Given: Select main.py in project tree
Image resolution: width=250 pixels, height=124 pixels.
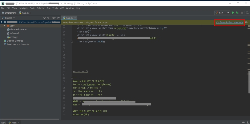Looking at the screenshot, I should [12, 37].
